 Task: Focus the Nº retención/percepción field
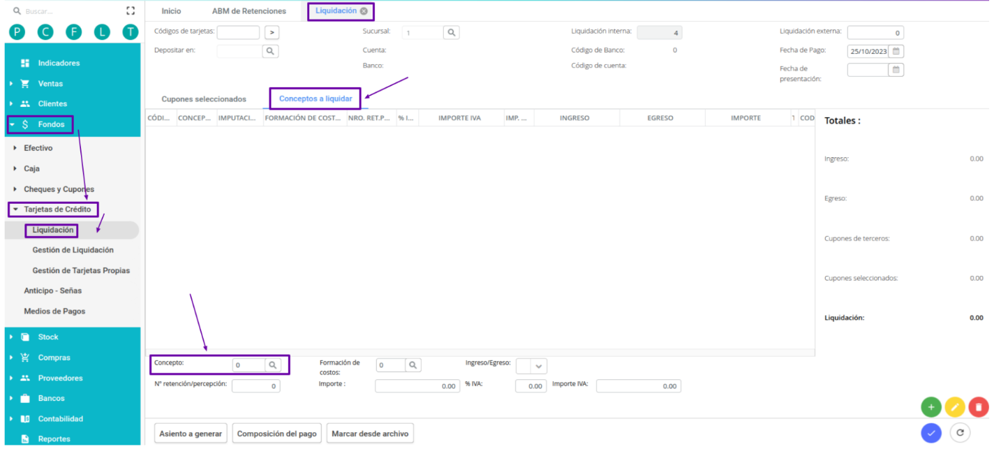[x=256, y=386]
